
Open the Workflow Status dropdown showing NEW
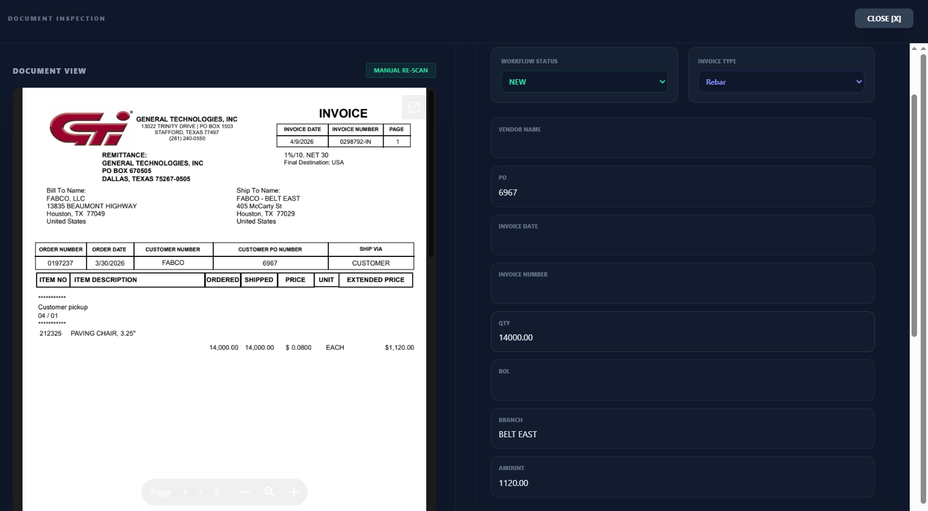[x=584, y=82]
